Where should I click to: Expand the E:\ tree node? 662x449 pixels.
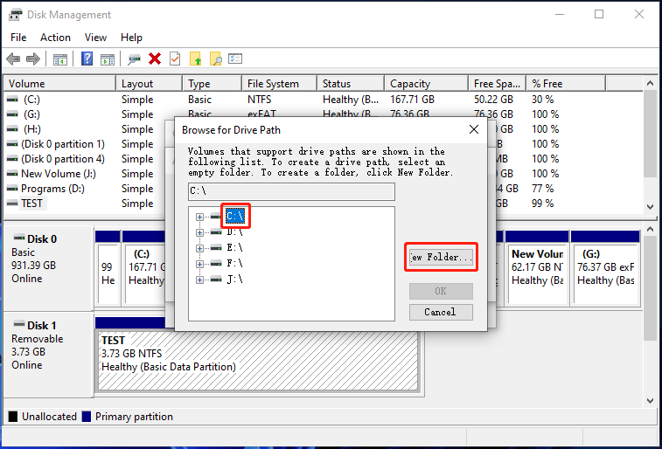[x=199, y=248]
